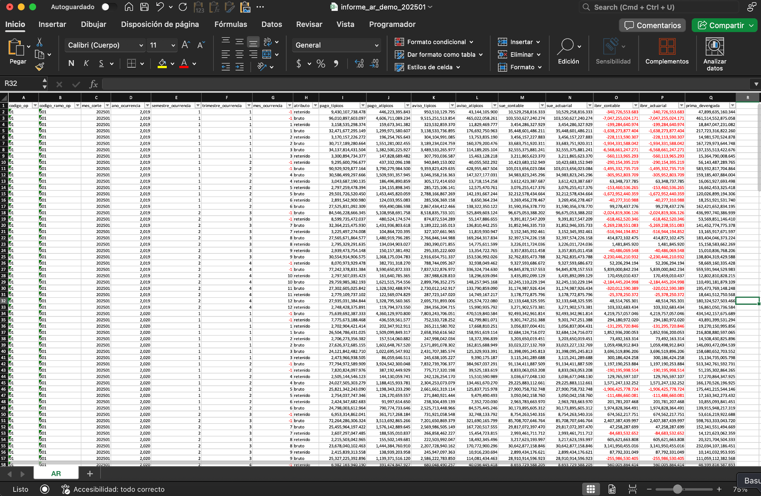
Task: Decrease indent of cell content
Action: point(226,67)
